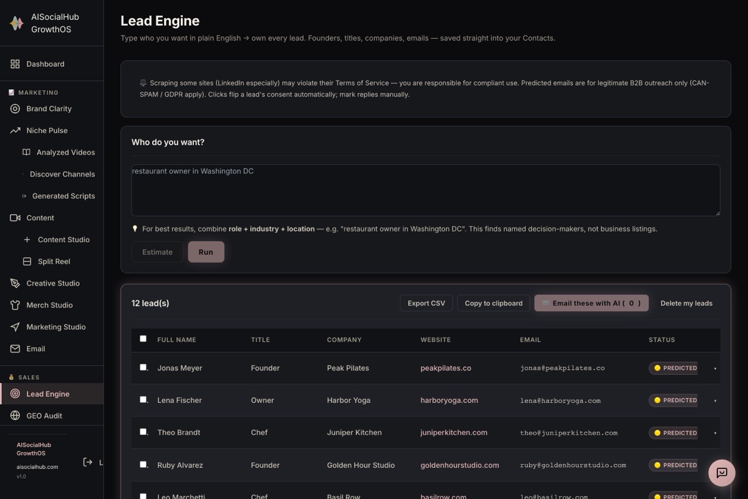Image resolution: width=748 pixels, height=499 pixels.
Task: Click email lena@harboryoga.com
Action: [x=560, y=400]
